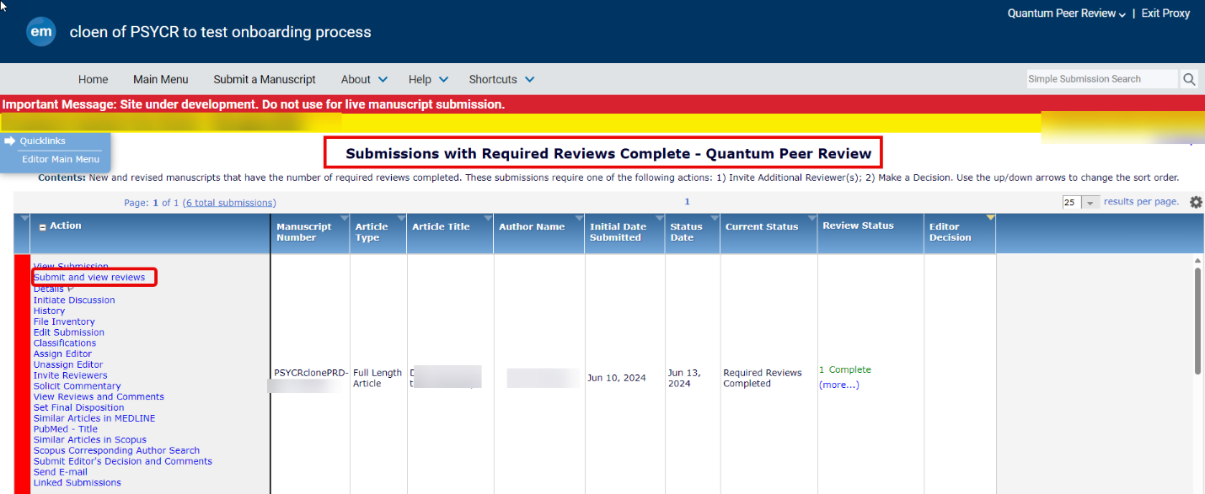Image resolution: width=1205 pixels, height=494 pixels.
Task: Click the search magnifier icon
Action: point(1189,79)
